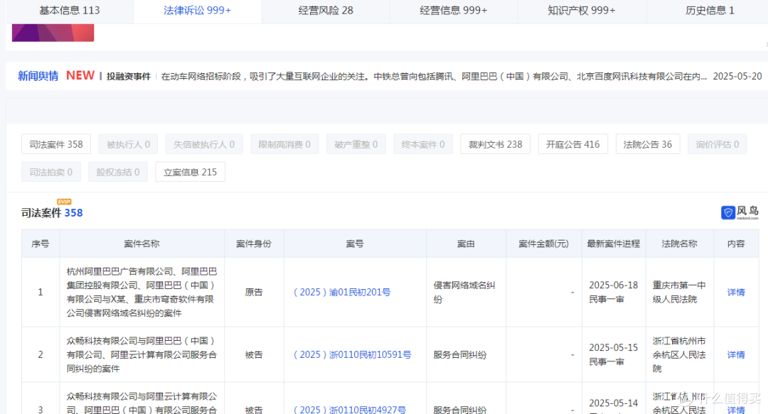This screenshot has height=414, width=768.
Task: Open the 基本信息 113 tab
Action: [x=70, y=11]
